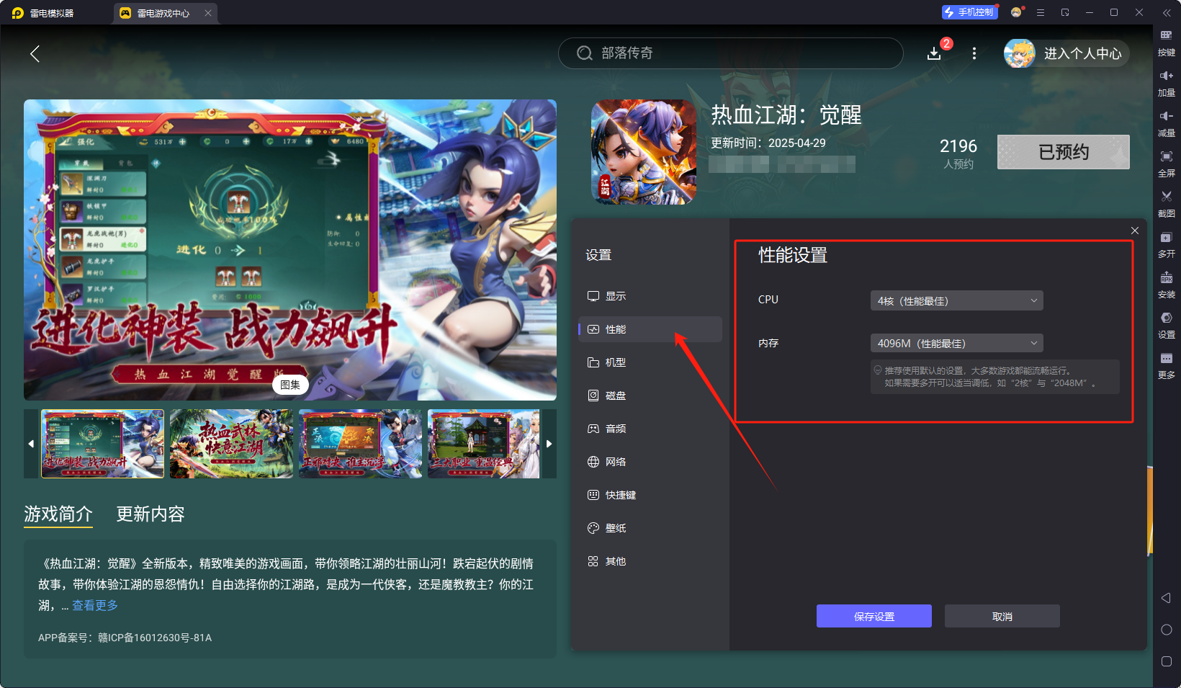The height and width of the screenshot is (688, 1181).
Task: Select 其他 other settings
Action: [650, 561]
